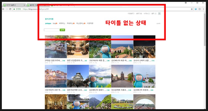Bookmark this page with the star icon
This screenshot has width=208, height=111.
192,9
